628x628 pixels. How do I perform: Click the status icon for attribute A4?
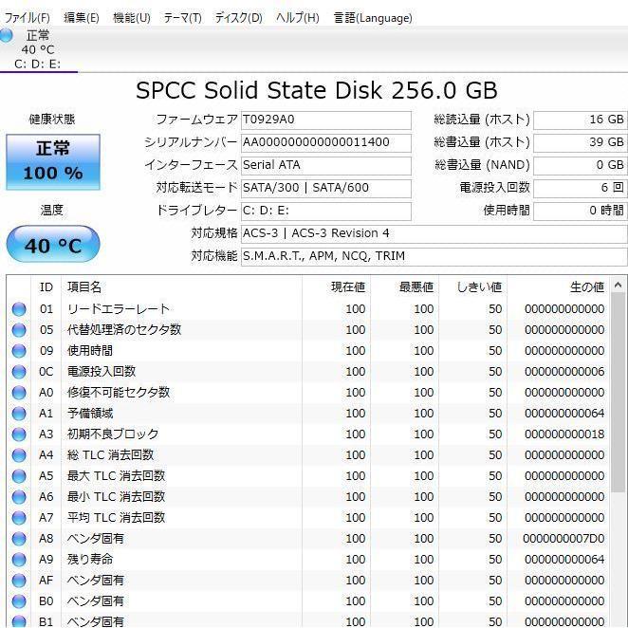click(19, 455)
